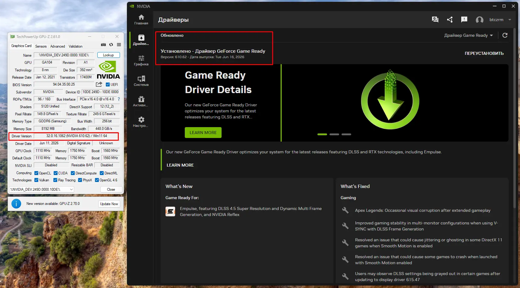The height and width of the screenshot is (288, 520).
Task: Open the Drivers (Драйве...) sidebar section
Action: 141,40
